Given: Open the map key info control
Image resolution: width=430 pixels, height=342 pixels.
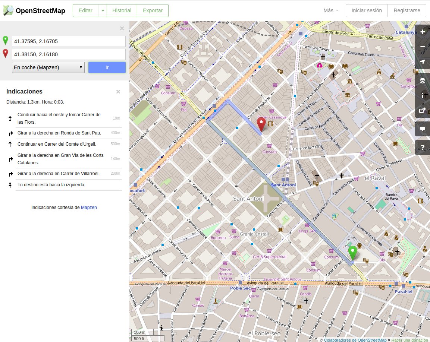Looking at the screenshot, I should tap(423, 95).
